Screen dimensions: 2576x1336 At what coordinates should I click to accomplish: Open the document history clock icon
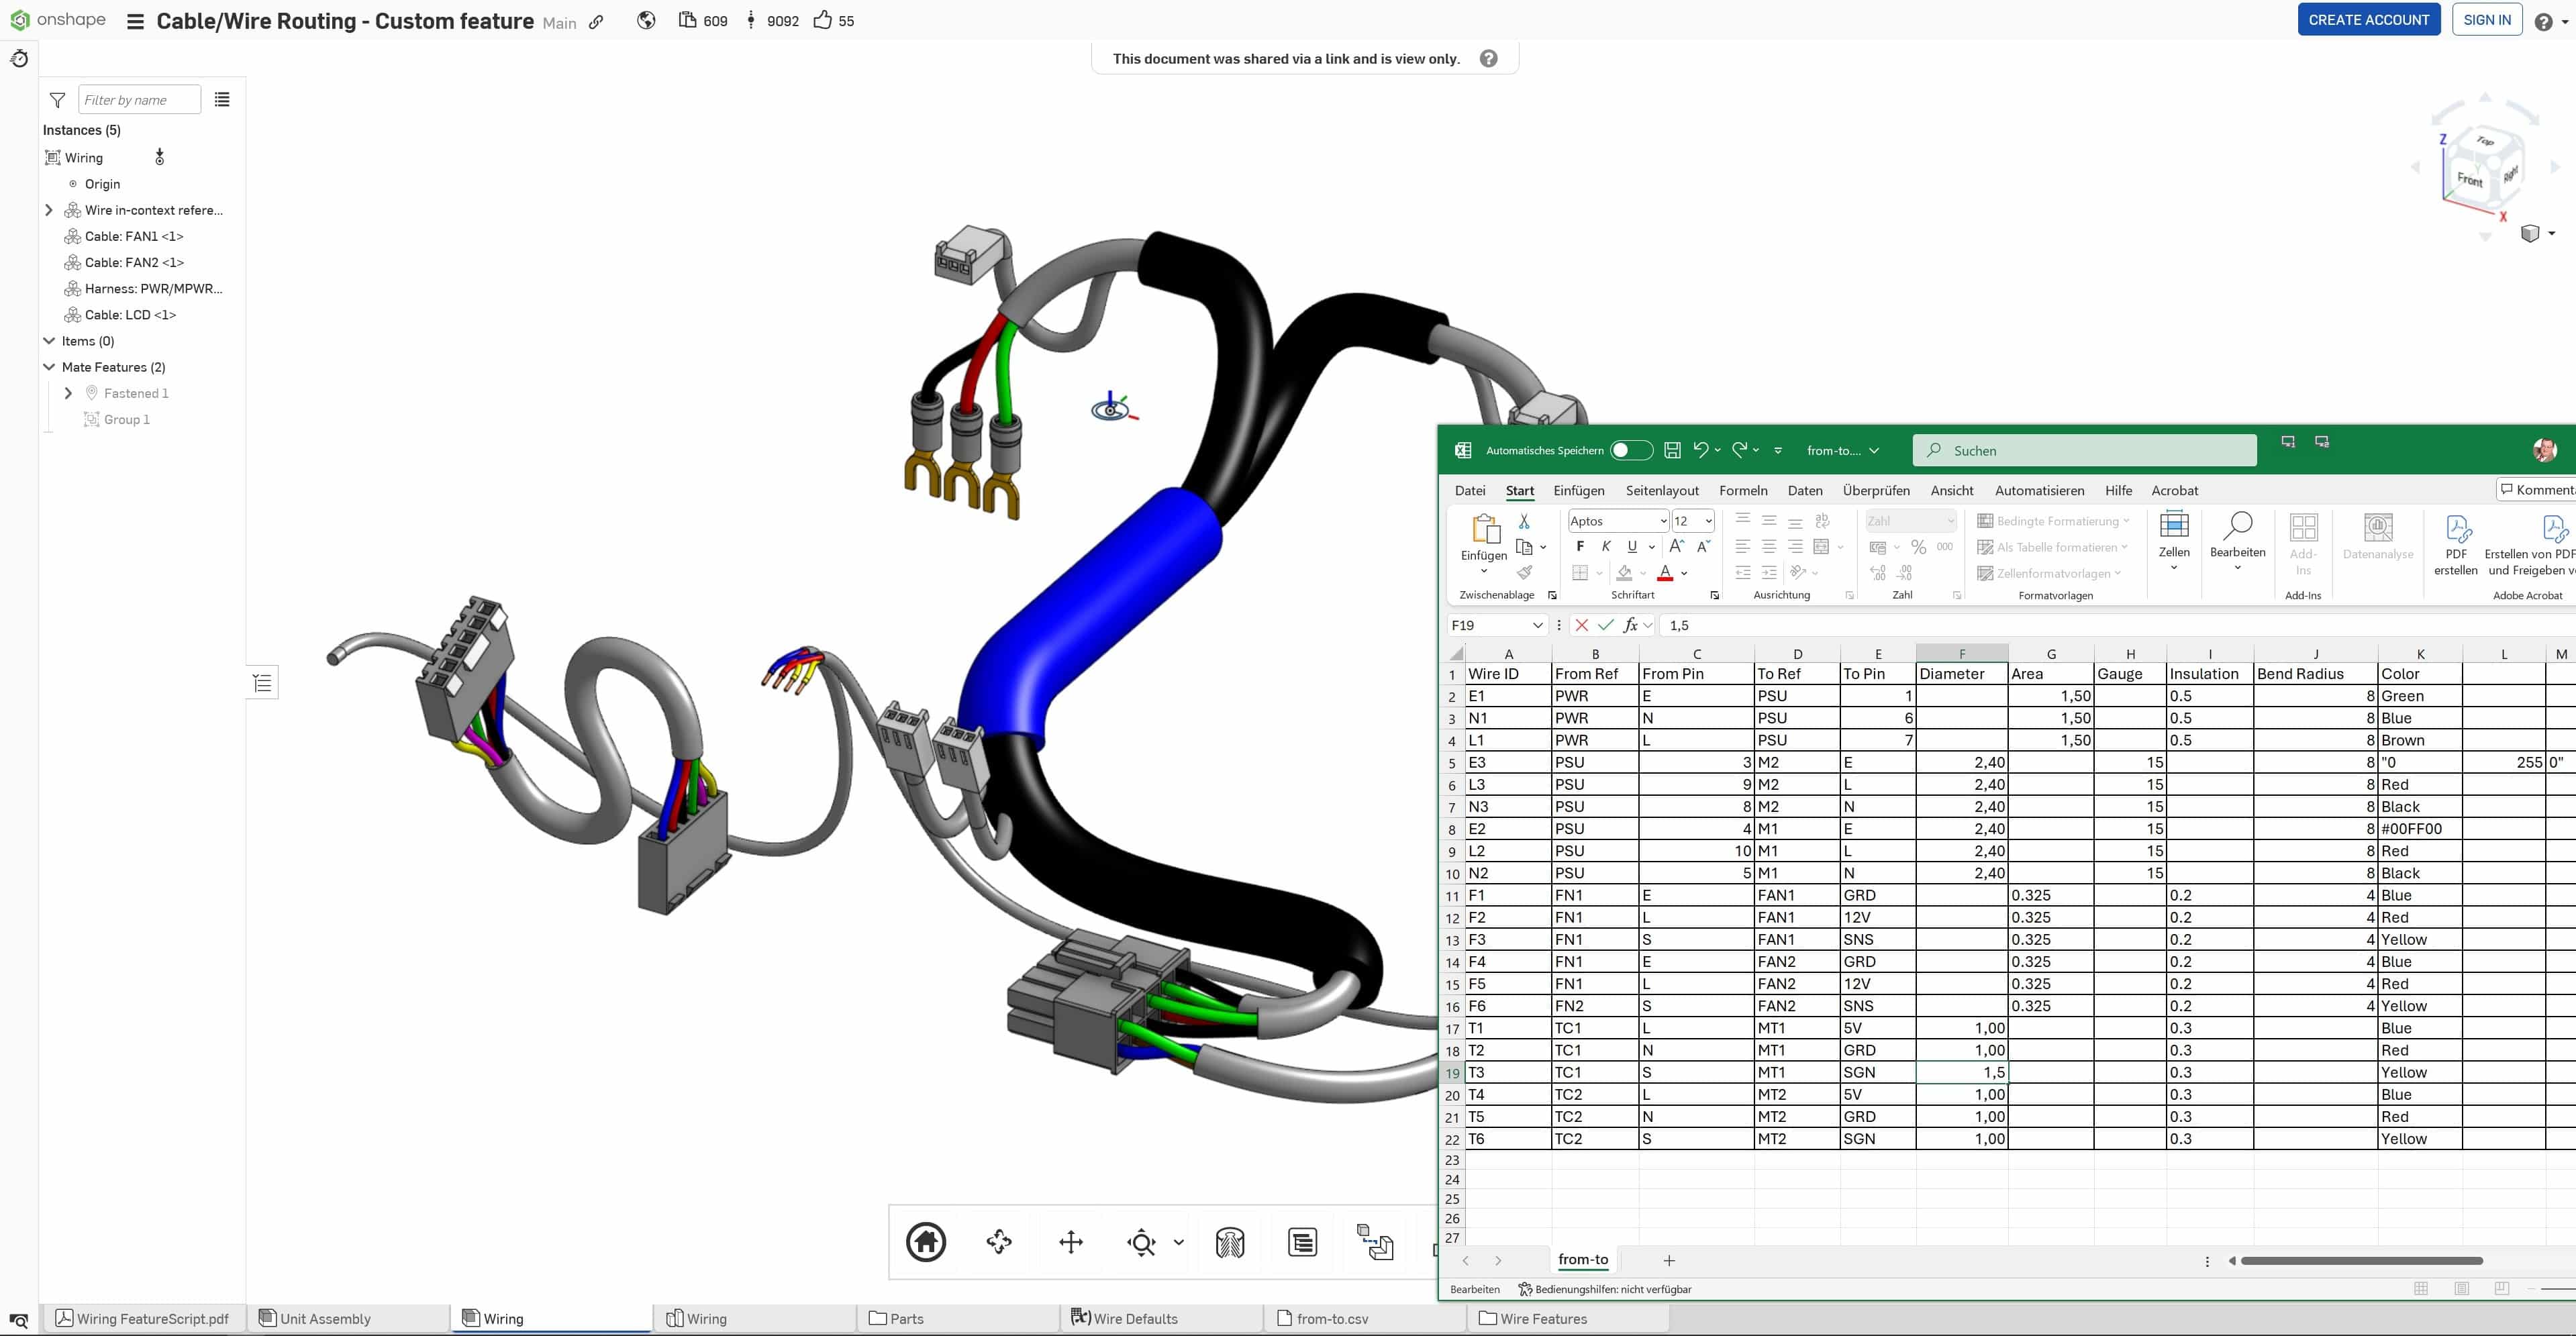click(x=19, y=59)
